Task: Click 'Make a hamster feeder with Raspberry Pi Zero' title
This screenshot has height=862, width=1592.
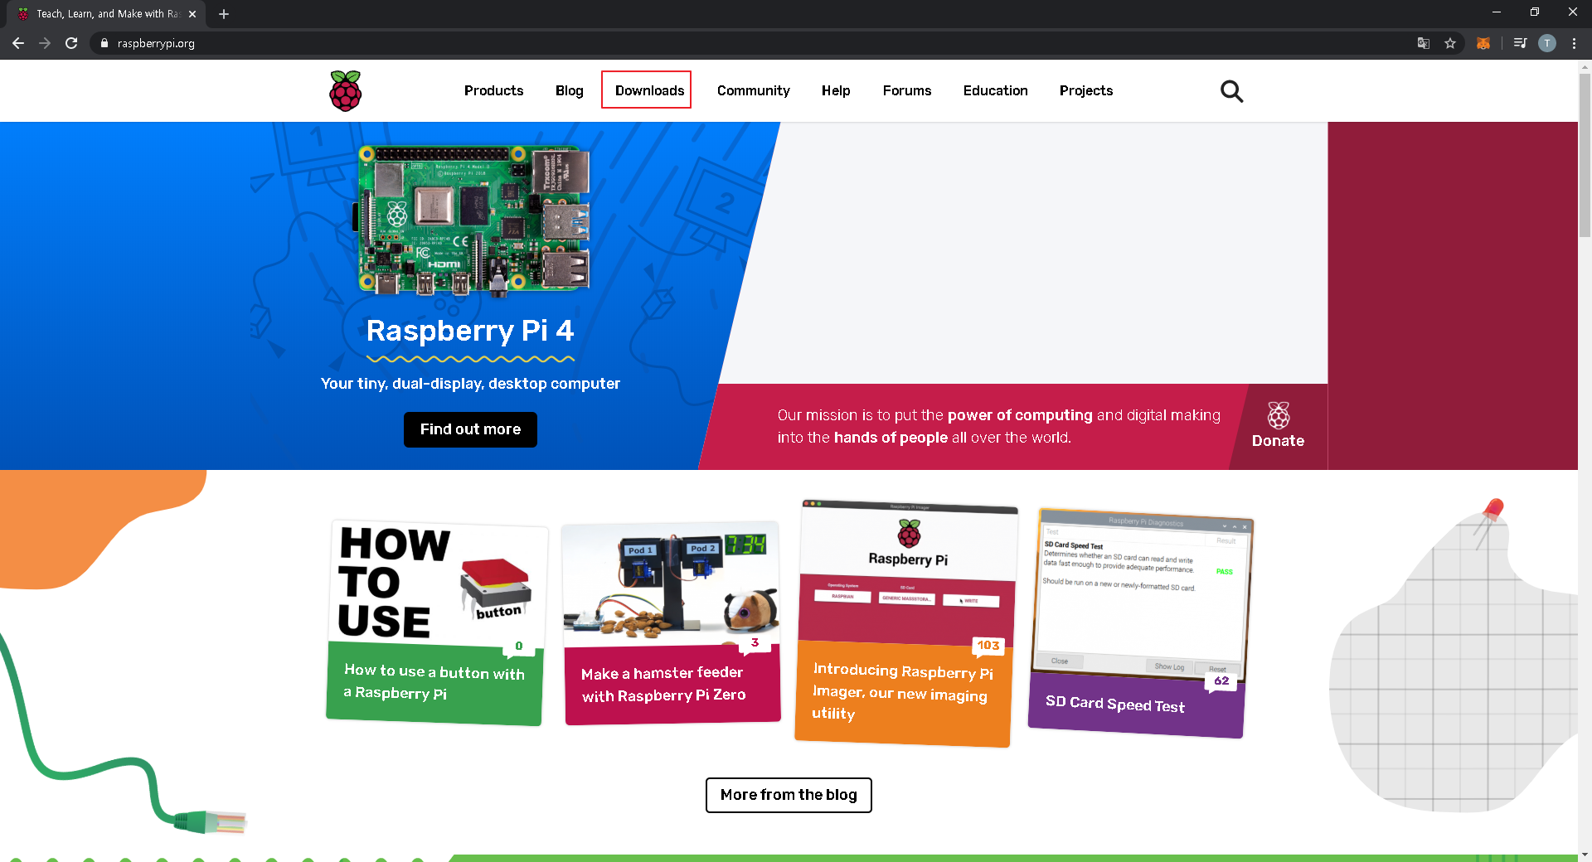Action: click(663, 684)
